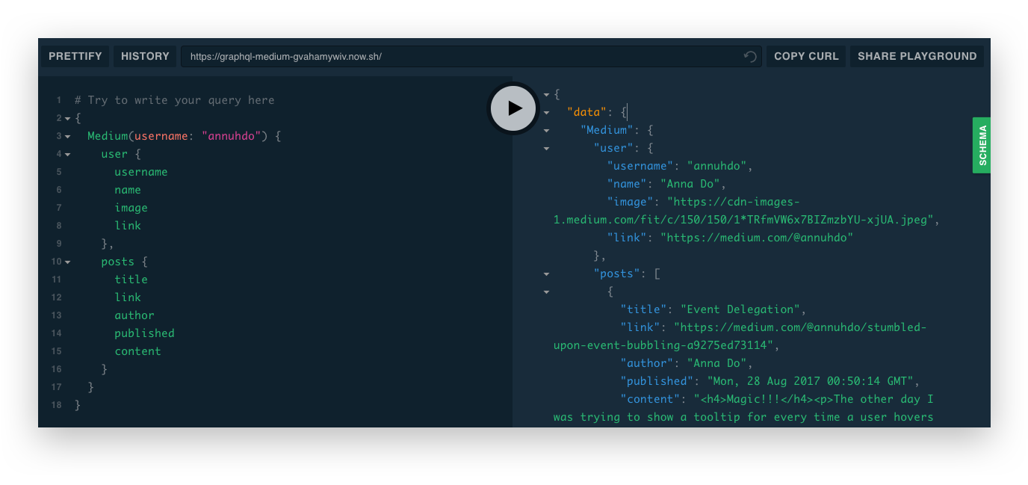Screen dimensions: 1028x485
Task: Collapse the "Medium" object in response
Action: pyautogui.click(x=546, y=131)
